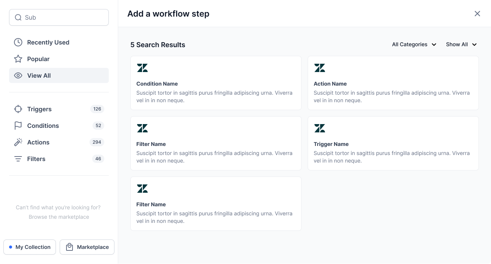Open the Triggers category
The height and width of the screenshot is (264, 491).
click(x=59, y=109)
